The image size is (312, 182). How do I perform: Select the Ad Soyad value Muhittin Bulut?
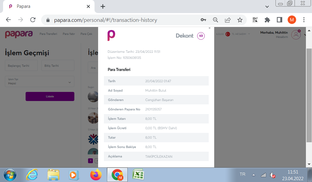(x=156, y=90)
